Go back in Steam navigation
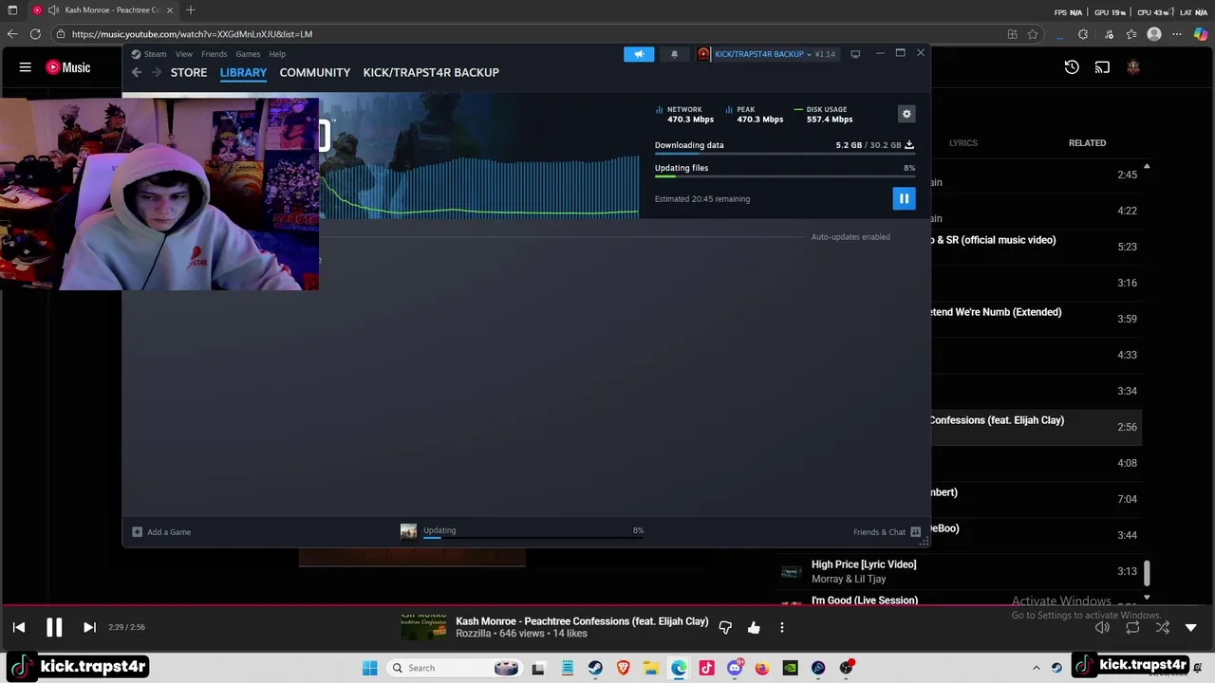 pos(137,72)
